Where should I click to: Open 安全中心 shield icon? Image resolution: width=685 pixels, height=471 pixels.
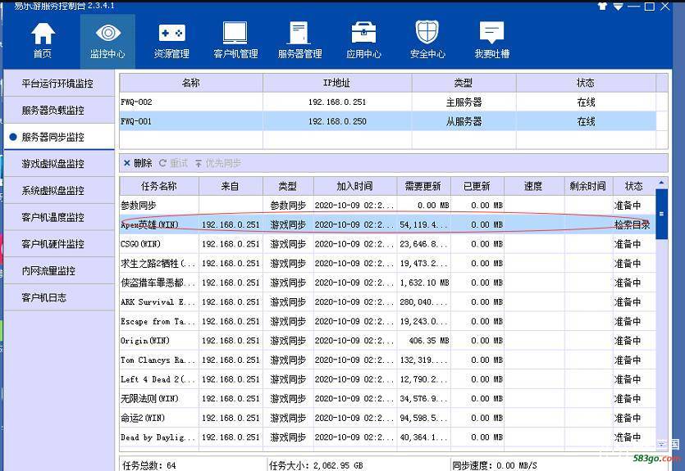pos(427,40)
